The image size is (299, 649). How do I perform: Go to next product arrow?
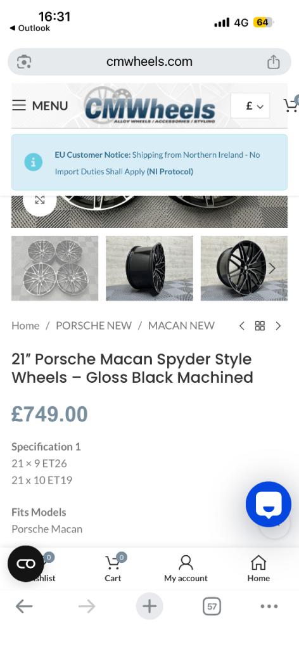coord(278,326)
